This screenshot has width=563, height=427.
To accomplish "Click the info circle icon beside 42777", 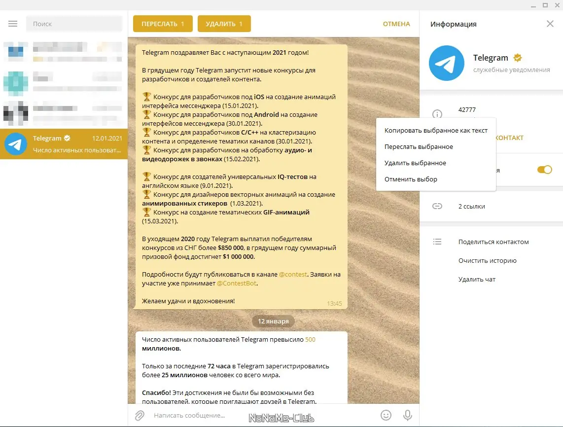I will point(437,114).
